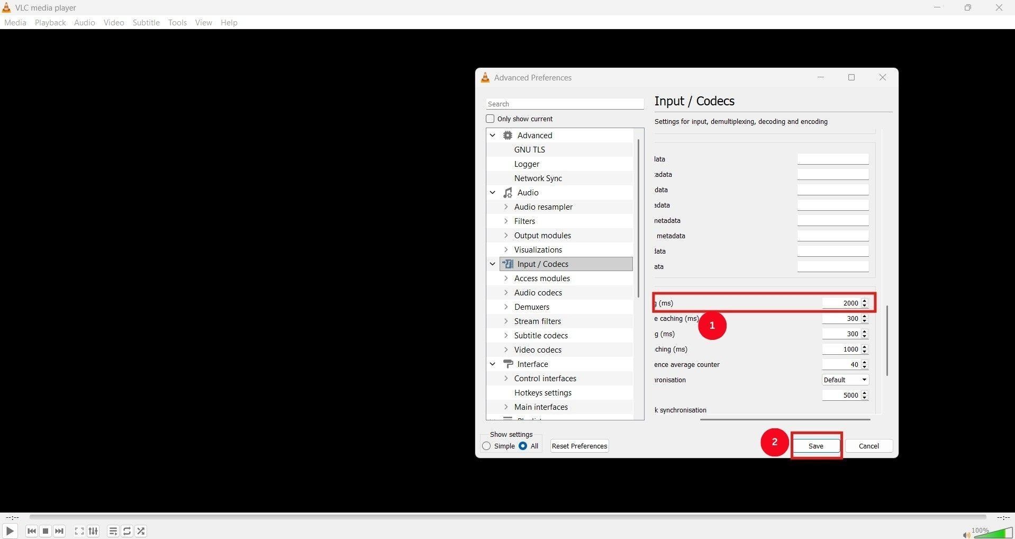Viewport: 1015px width, 539px height.
Task: Toggle fullscreen video mode icon
Action: click(79, 531)
